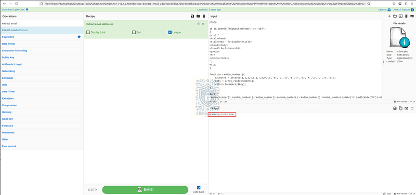Expand the Public Key category

coord(42,58)
